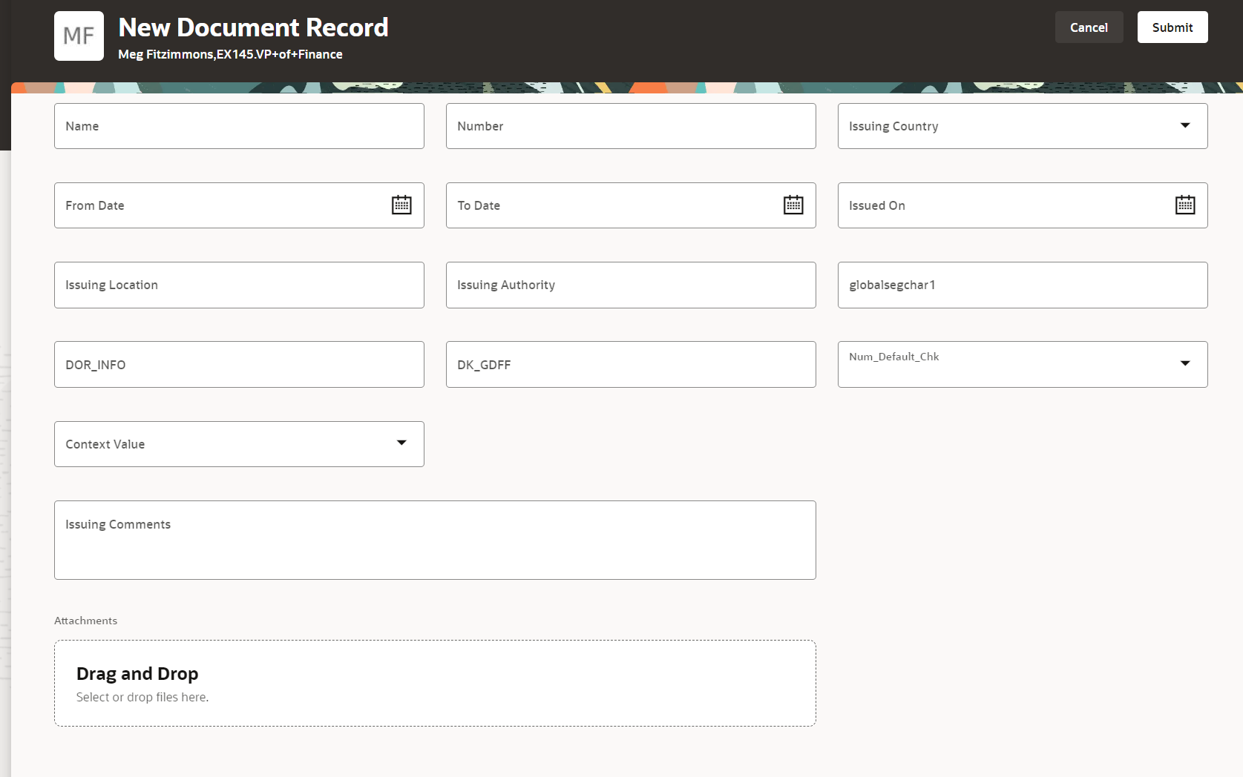The height and width of the screenshot is (777, 1243).
Task: Focus the DK_GDFF field
Action: pyautogui.click(x=631, y=364)
